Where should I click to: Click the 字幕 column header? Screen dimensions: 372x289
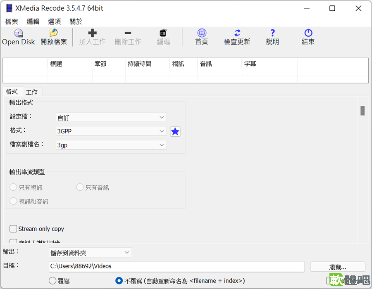(269, 64)
